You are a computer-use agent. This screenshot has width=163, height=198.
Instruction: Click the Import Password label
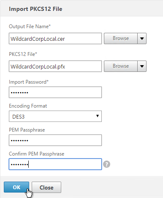point(29,82)
